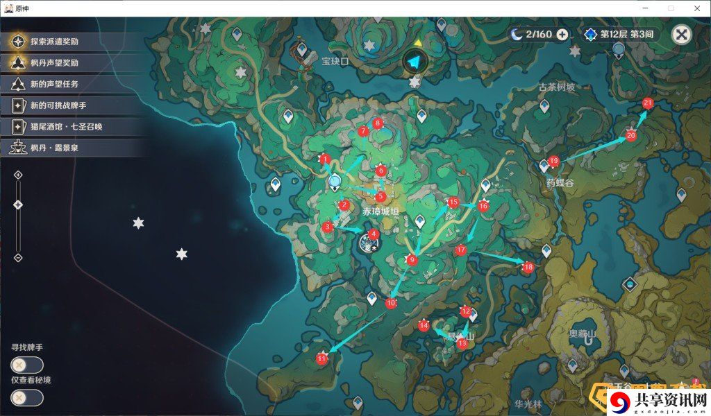Select the teleport waypoint left of 宝玦口 label
This screenshot has width=711, height=416.
[302, 49]
